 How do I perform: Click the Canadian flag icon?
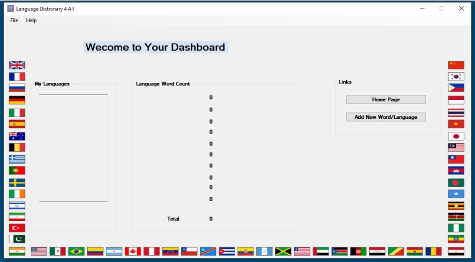(133, 251)
